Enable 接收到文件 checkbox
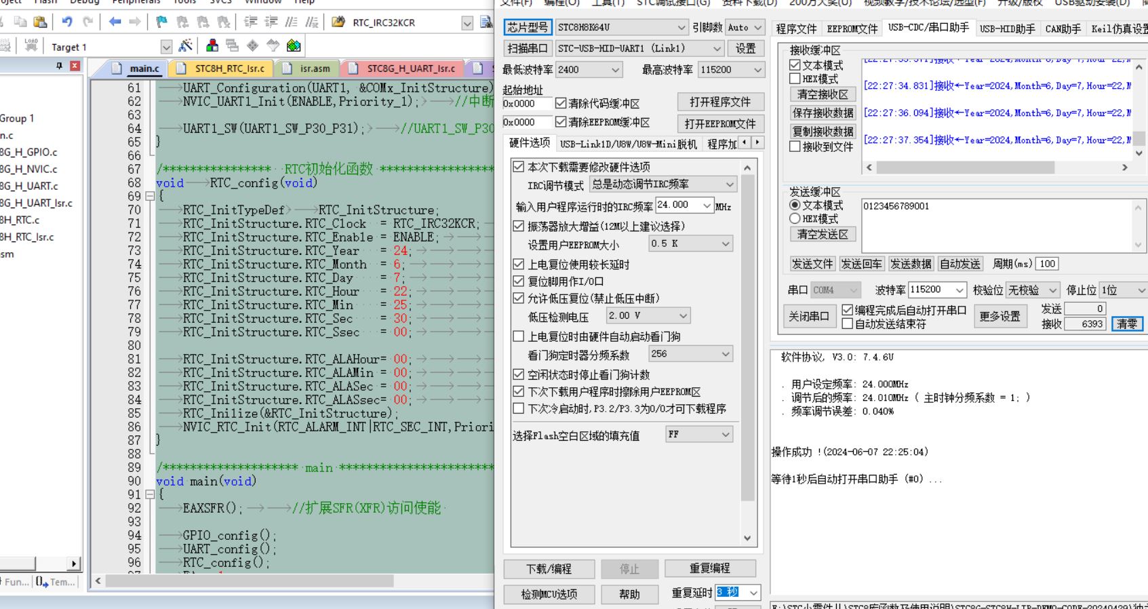1148x609 pixels. (795, 146)
